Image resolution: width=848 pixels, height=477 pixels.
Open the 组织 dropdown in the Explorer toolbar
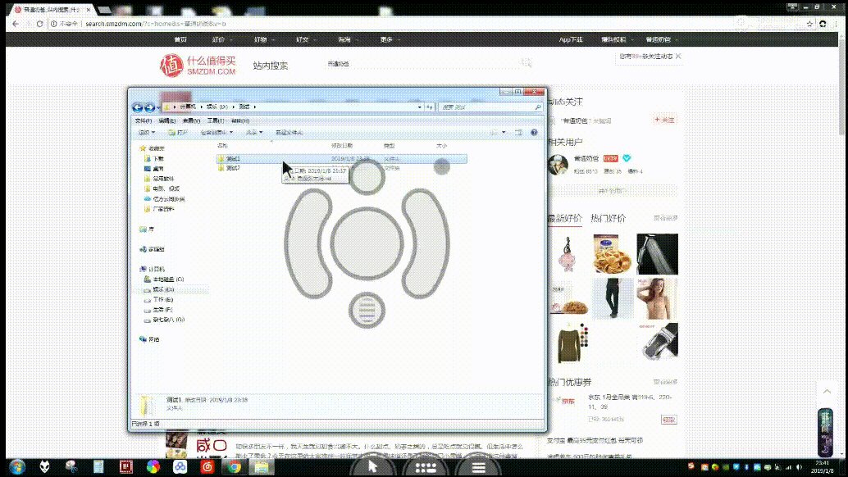pyautogui.click(x=147, y=132)
